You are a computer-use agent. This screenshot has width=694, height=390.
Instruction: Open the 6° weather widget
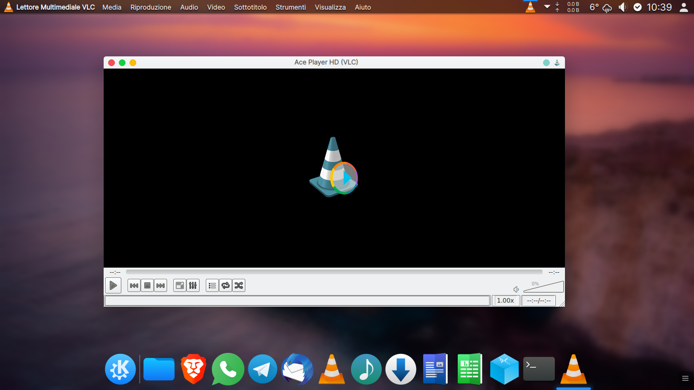point(600,7)
